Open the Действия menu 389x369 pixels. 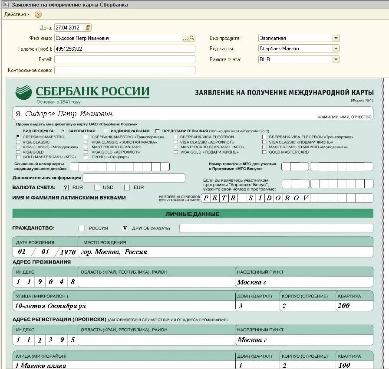[x=16, y=14]
